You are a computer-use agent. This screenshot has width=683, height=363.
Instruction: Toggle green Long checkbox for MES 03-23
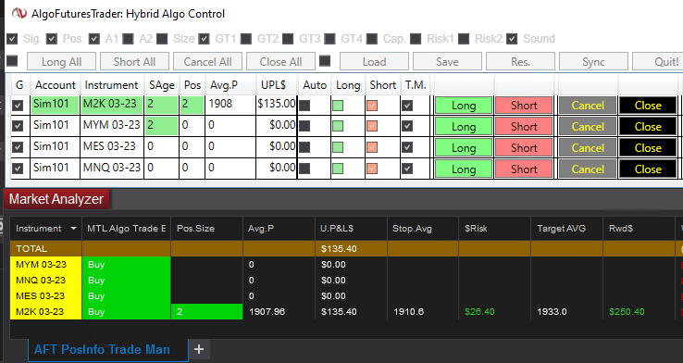(x=338, y=147)
